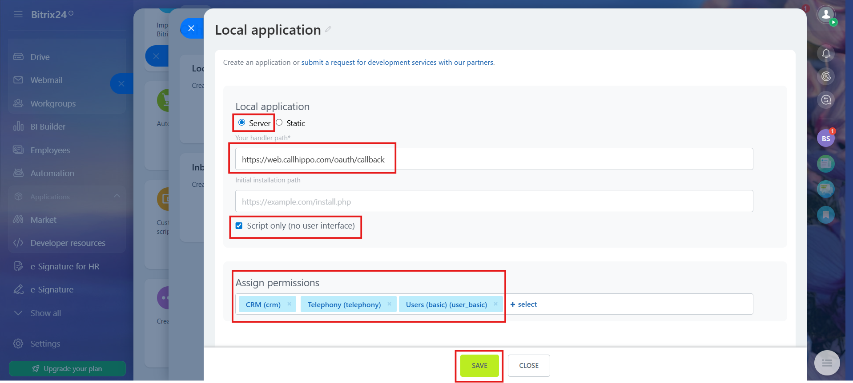853x383 pixels.
Task: Click the chat bubbles icon on right rail
Action: tap(826, 189)
